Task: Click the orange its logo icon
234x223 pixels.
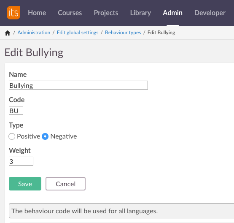Action: coord(13,13)
